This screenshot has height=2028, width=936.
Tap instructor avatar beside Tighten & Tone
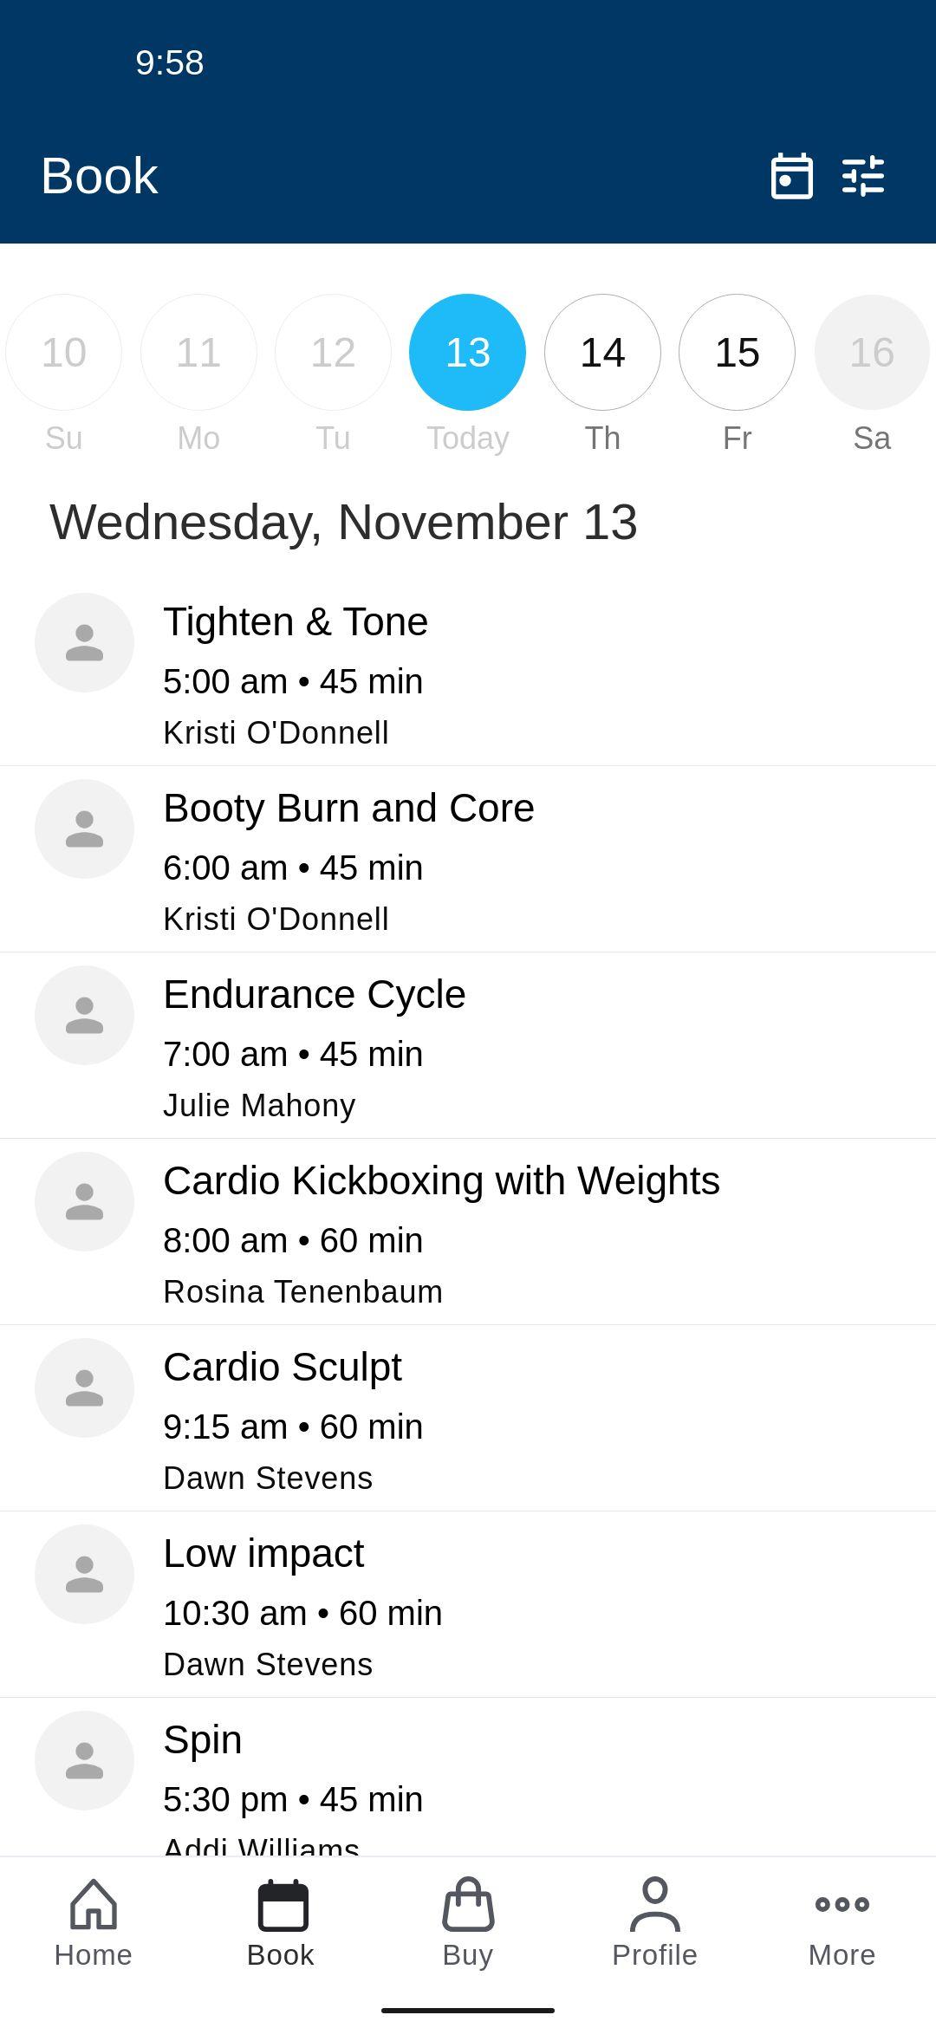(x=84, y=642)
